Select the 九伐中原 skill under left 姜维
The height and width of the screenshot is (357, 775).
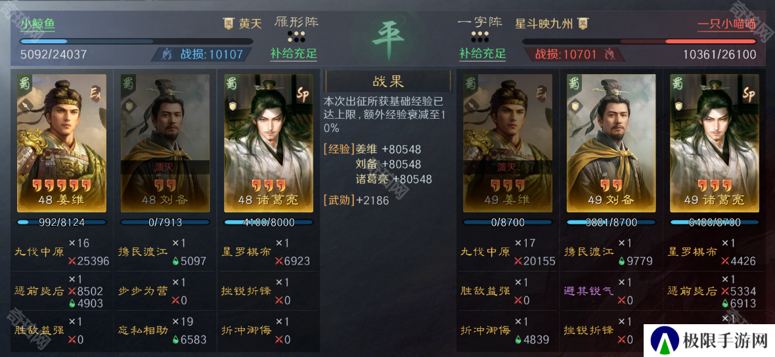point(39,252)
